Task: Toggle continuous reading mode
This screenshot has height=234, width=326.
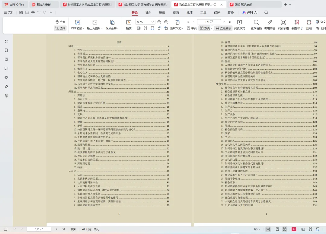Action: tap(223, 28)
